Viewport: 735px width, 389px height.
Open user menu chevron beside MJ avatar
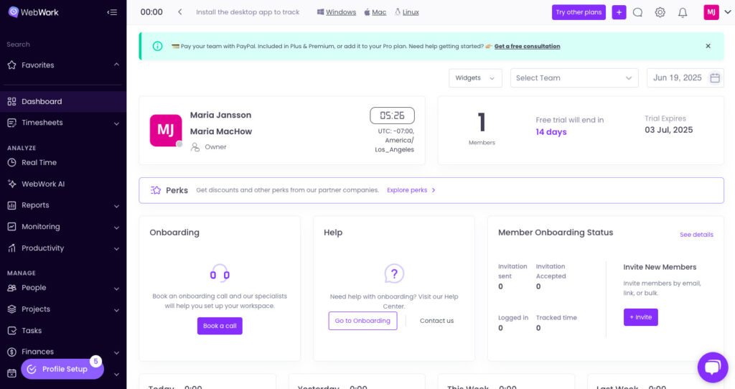point(728,12)
